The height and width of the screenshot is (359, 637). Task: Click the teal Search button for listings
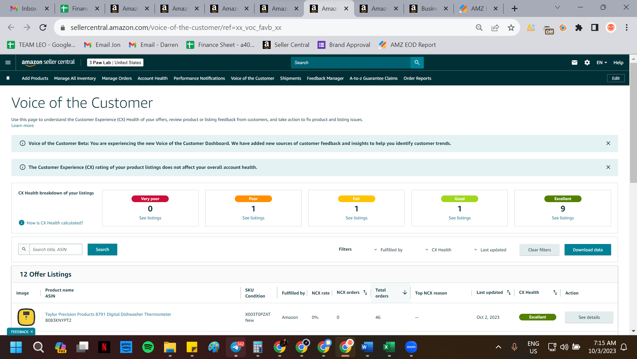tap(102, 249)
